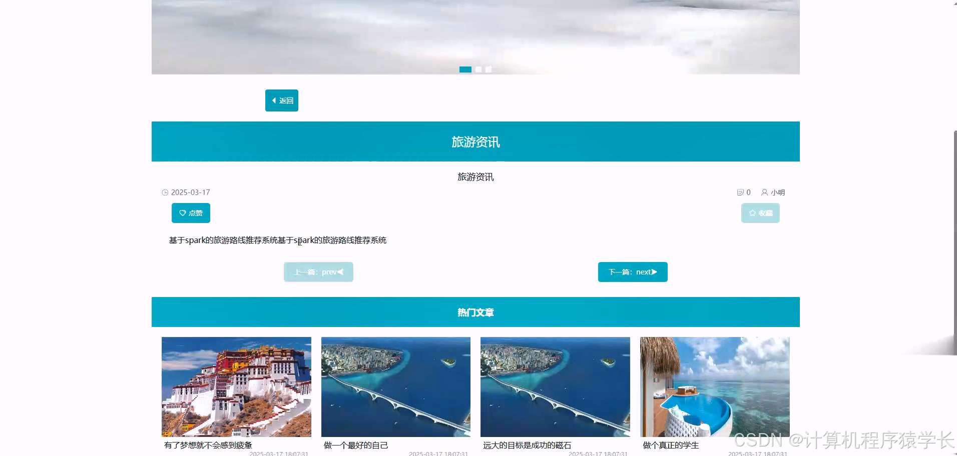The height and width of the screenshot is (456, 957).
Task: Click the 旅游资讯 banner heading
Action: coord(475,141)
